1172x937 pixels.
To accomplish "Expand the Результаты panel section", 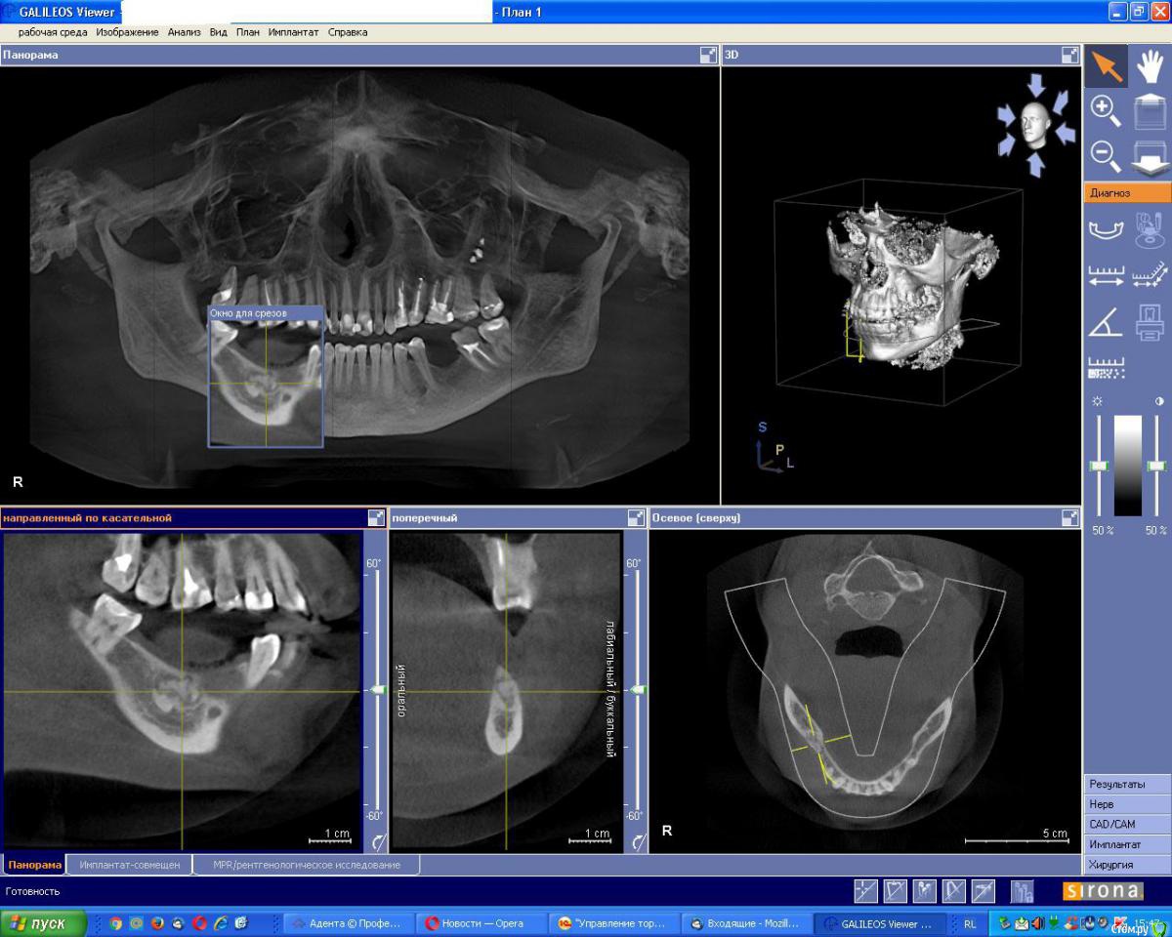I will pos(1127,784).
